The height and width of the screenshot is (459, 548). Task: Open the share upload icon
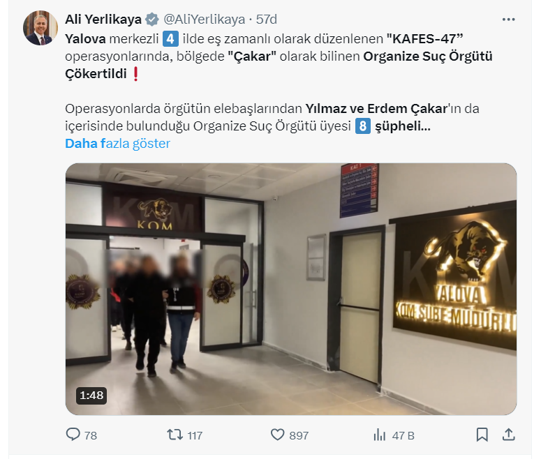508,435
